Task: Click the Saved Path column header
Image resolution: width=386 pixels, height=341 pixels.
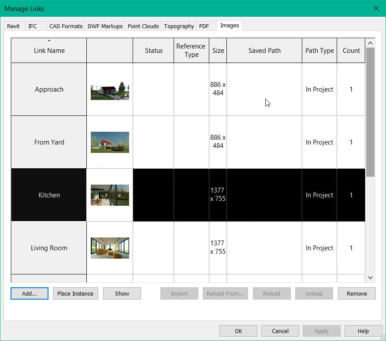Action: pos(264,51)
